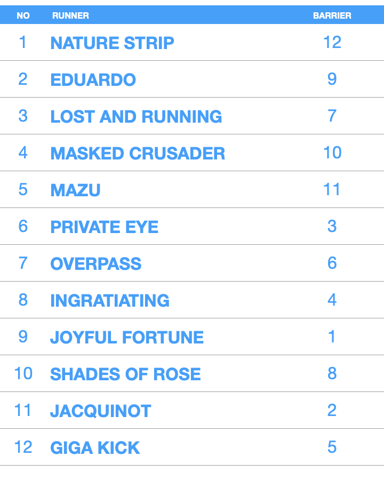Click the BARRIER column header

point(332,15)
